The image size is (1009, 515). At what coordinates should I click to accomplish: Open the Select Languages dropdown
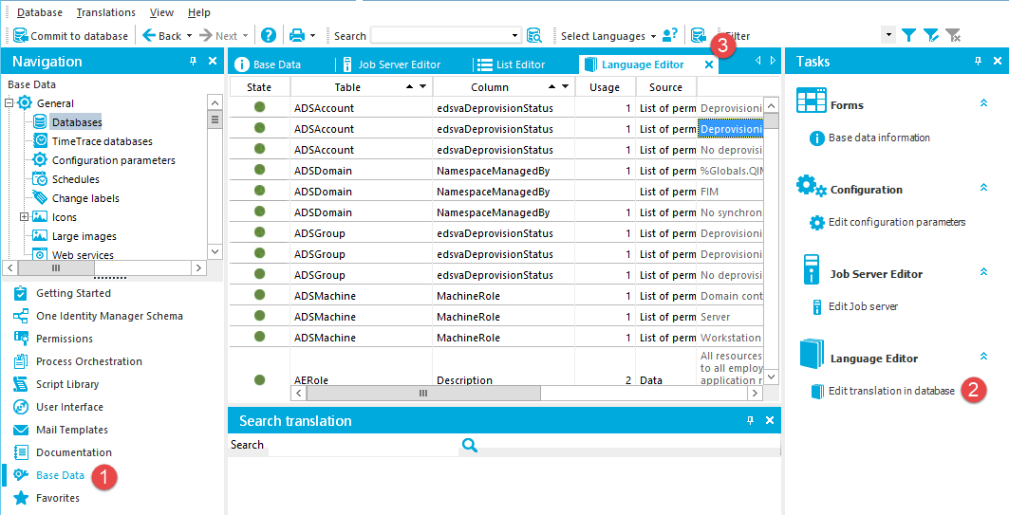point(608,36)
